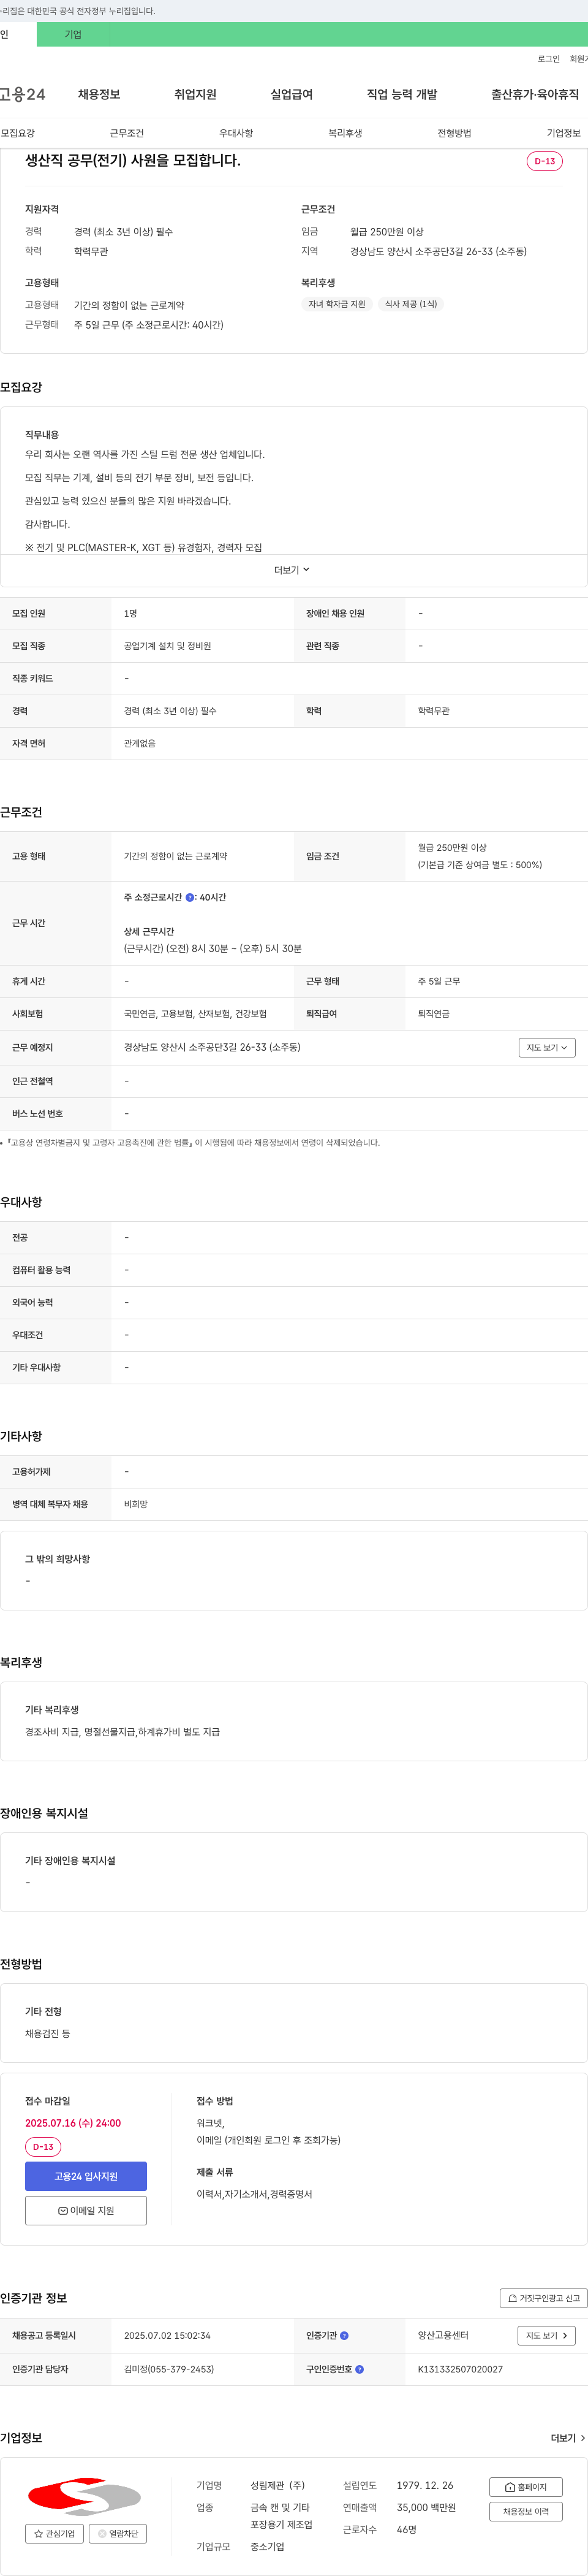Select the 설립연도 value 1979. 12. 26
Viewport: 588px width, 2576px height.
(424, 2485)
